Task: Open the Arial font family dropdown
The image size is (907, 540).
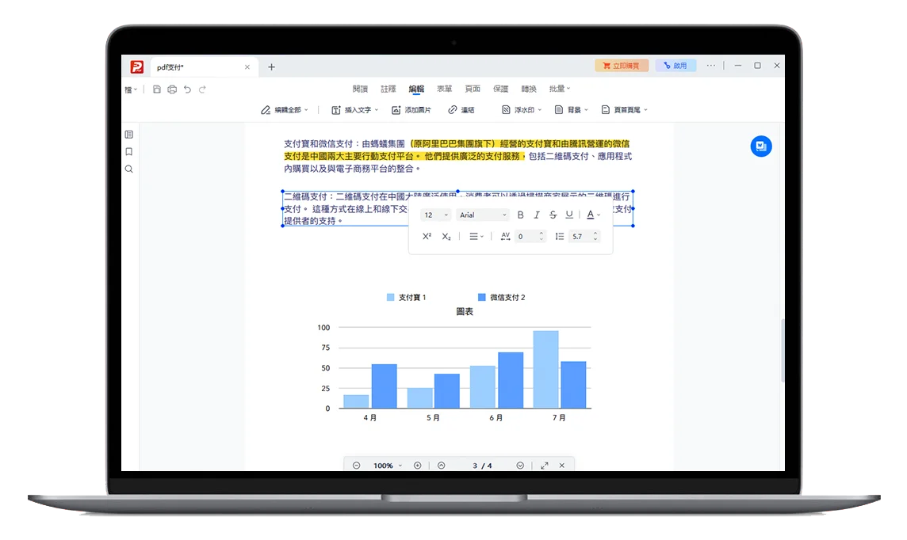Action: click(x=483, y=215)
